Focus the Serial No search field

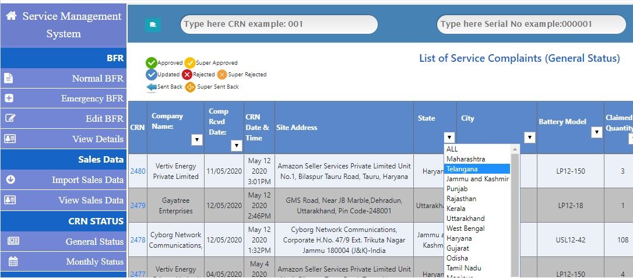pos(530,24)
